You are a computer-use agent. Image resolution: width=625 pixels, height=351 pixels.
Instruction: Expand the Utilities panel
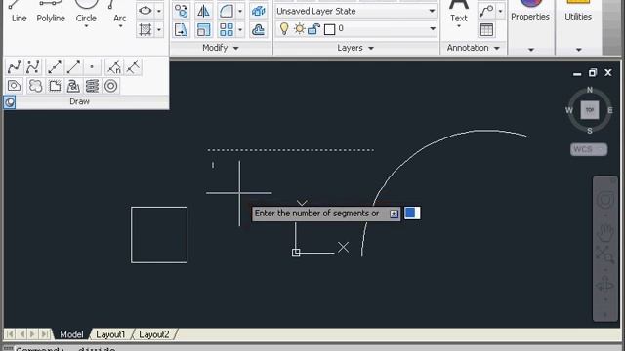click(x=578, y=50)
